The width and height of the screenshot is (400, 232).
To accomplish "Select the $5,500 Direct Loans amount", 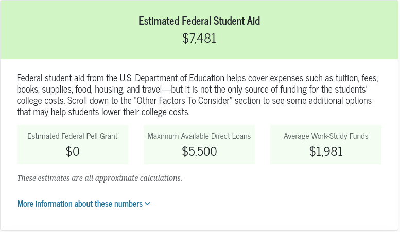I will [199, 152].
